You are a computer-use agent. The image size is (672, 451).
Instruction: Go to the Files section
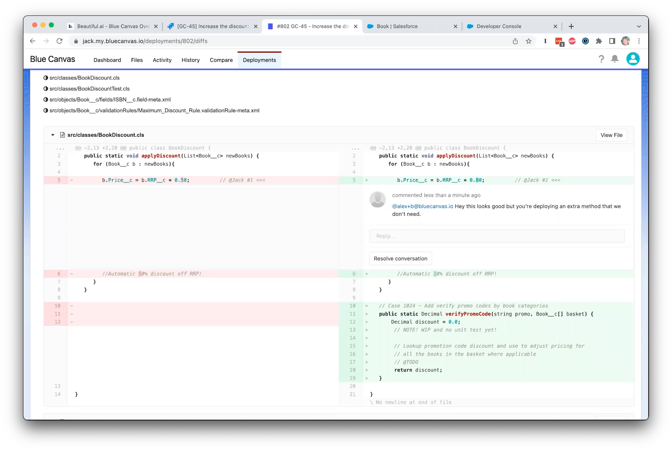pyautogui.click(x=137, y=60)
